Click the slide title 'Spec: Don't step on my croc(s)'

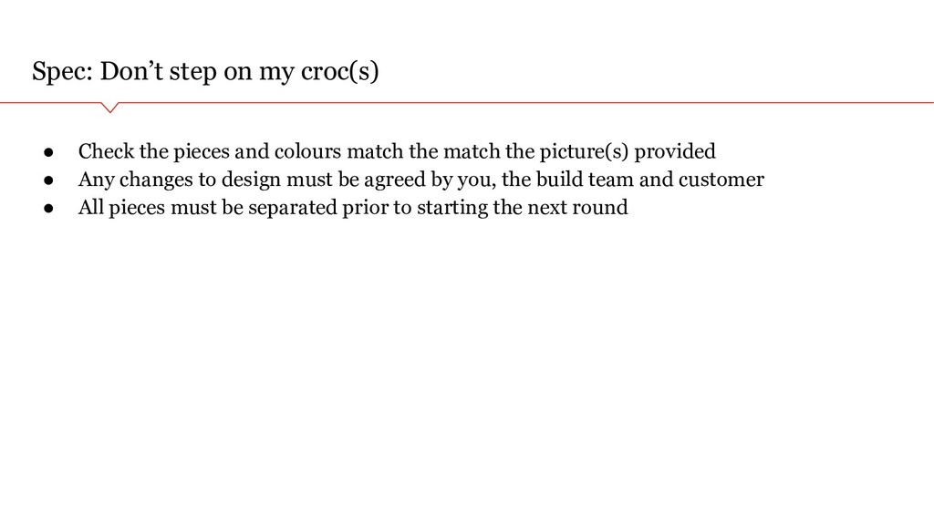pyautogui.click(x=205, y=71)
